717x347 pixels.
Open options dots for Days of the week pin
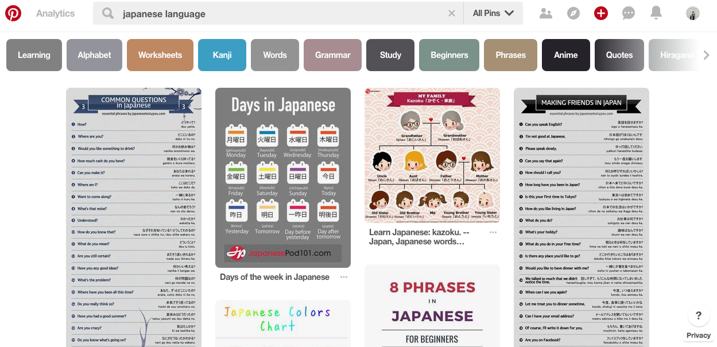point(343,277)
